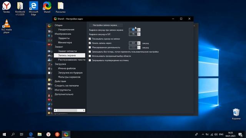Image resolution: width=246 pixels, height=138 pixels.
Task: Decrease GIF frames per second value
Action: click(x=139, y=35)
